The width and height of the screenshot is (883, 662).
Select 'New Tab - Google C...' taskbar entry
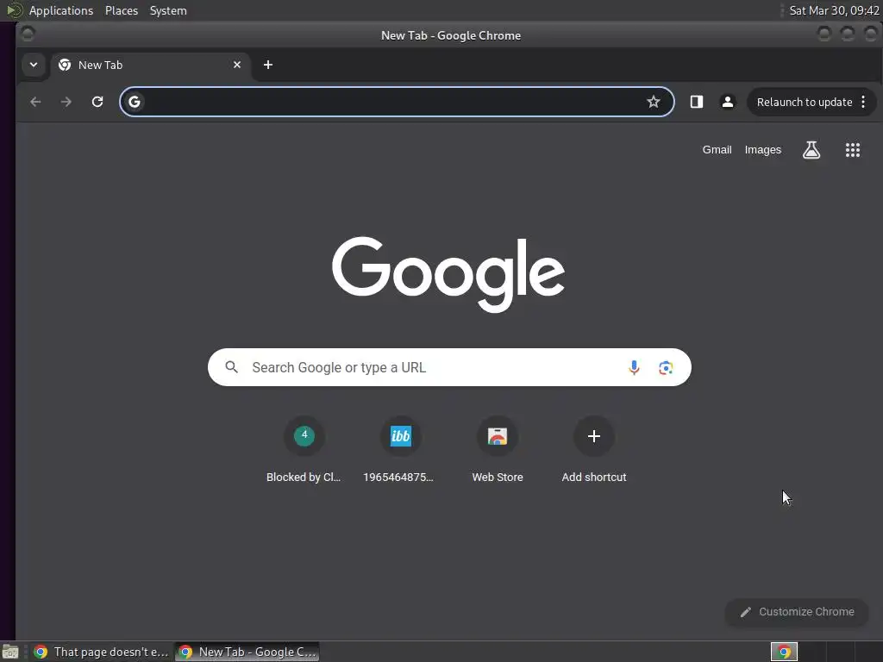pyautogui.click(x=247, y=652)
